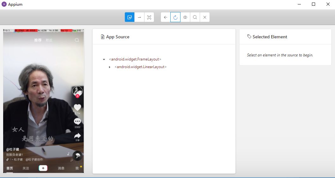
Task: Tap the user avatar thumbnail in preview
Action: [77, 92]
